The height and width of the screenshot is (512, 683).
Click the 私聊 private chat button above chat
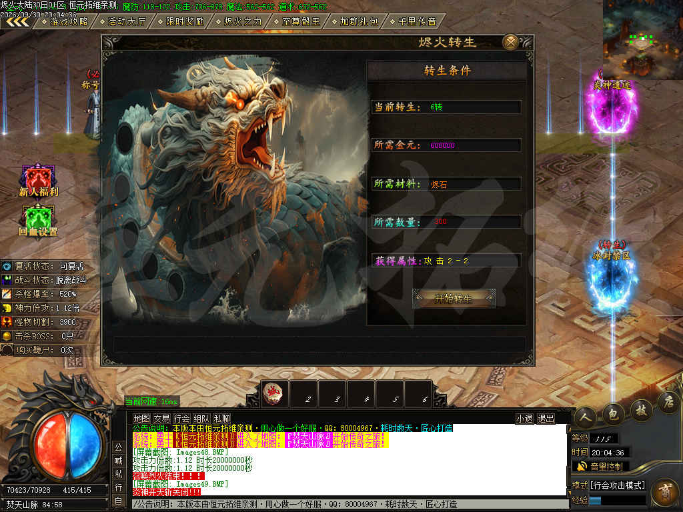point(221,419)
